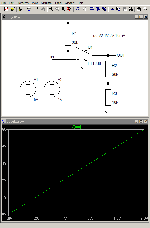Click the U1 reference designator
Viewport: 150px width, 228px height.
tap(90, 47)
